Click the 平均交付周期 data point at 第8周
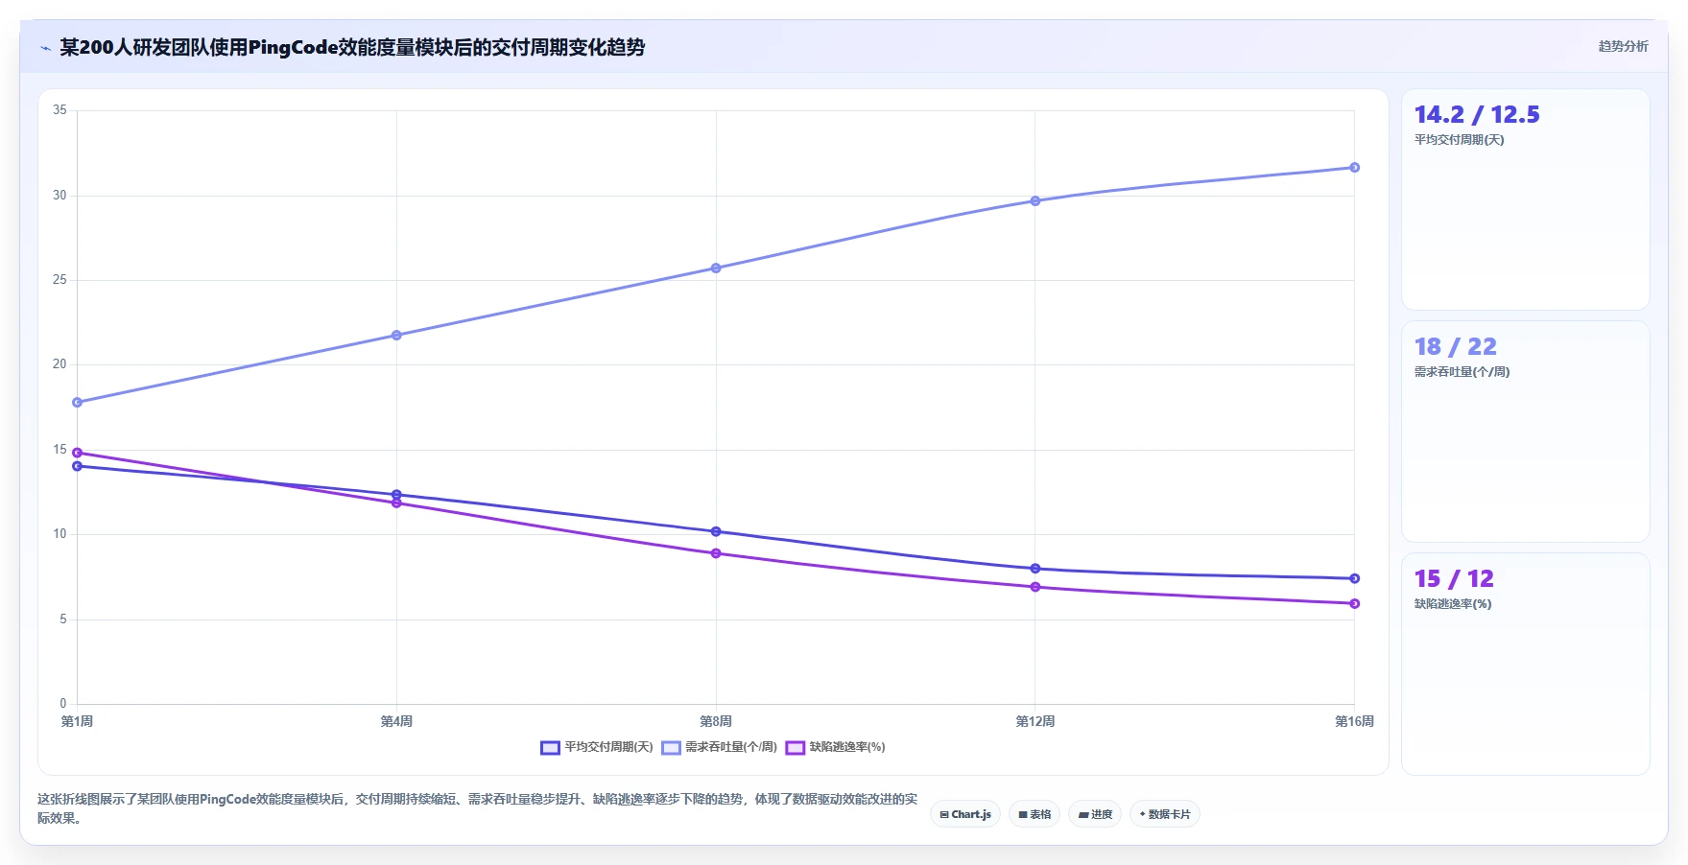Screen dimensions: 1688x865 (x=716, y=531)
